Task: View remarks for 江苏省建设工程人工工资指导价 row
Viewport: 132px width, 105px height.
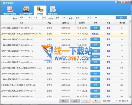Action: coord(109,85)
